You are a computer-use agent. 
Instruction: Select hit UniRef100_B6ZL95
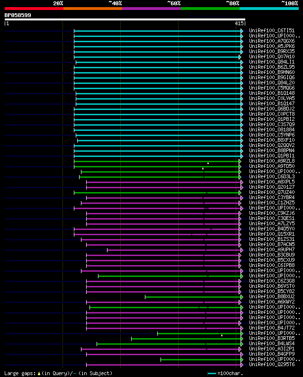(x=272, y=67)
